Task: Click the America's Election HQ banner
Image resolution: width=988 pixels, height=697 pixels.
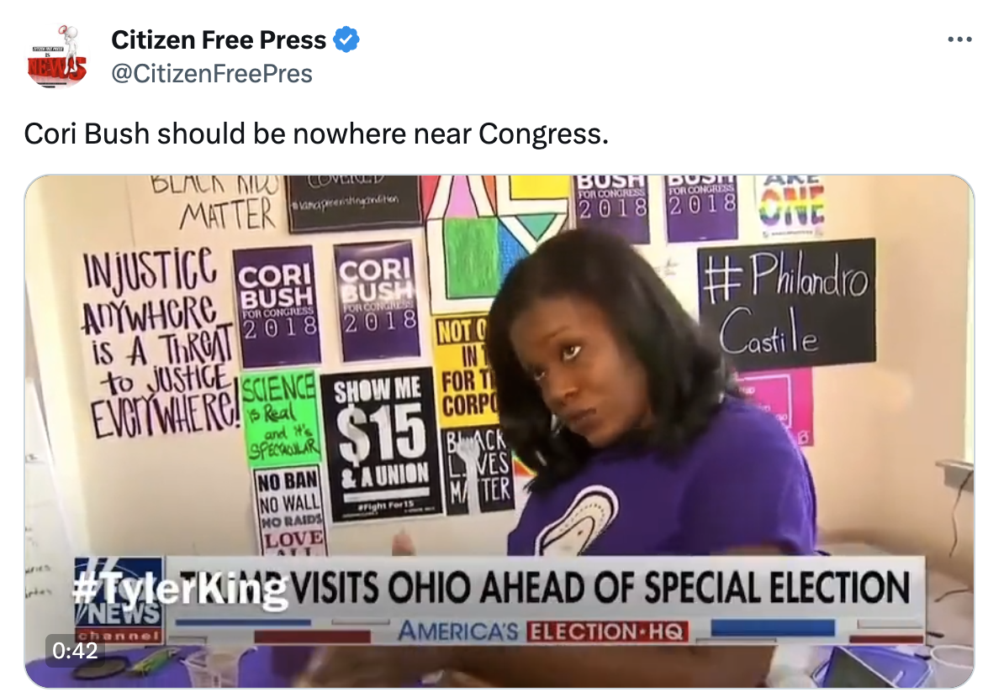Action: (542, 631)
